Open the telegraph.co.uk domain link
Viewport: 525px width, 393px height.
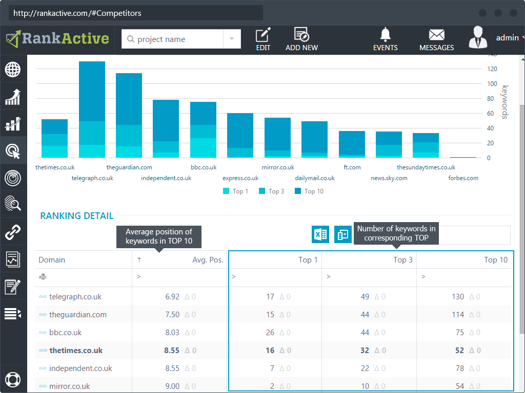(75, 297)
